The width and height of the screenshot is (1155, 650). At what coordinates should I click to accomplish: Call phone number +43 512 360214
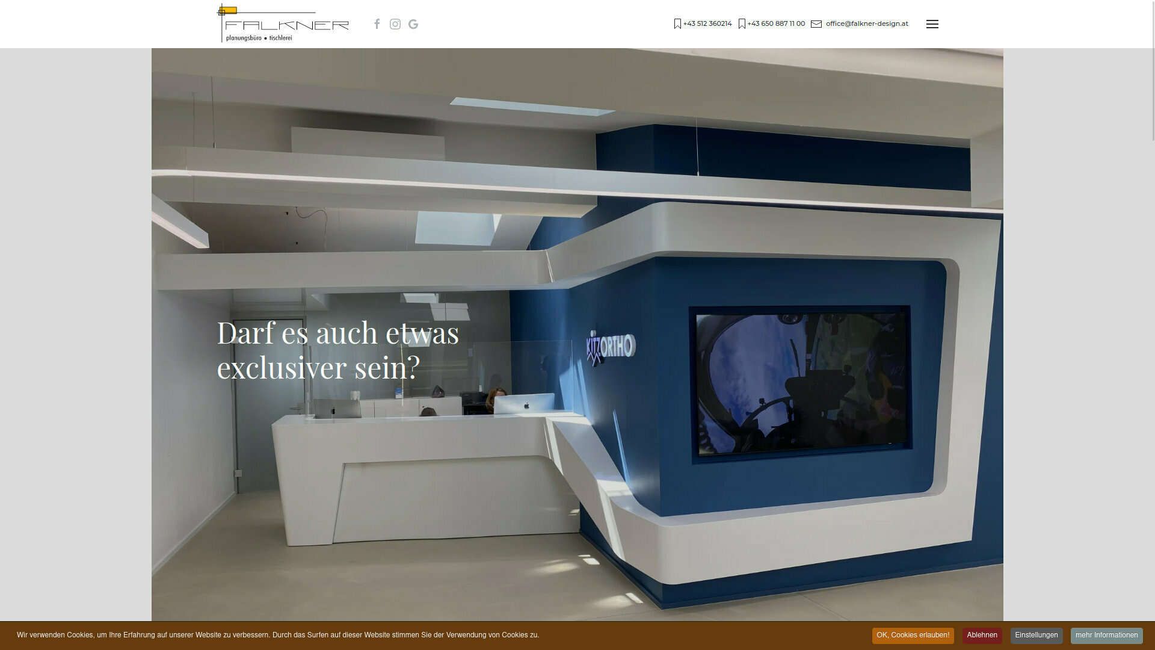pyautogui.click(x=707, y=23)
